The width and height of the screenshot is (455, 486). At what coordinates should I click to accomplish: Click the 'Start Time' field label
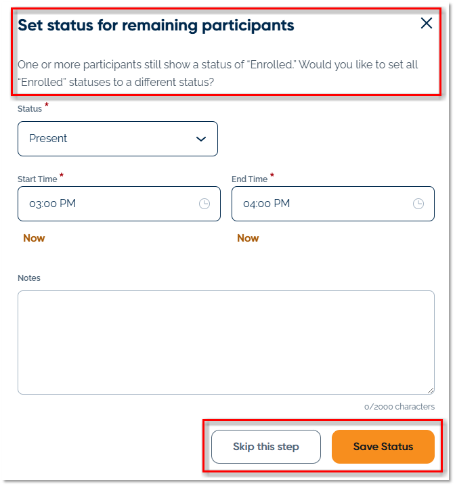(x=37, y=179)
